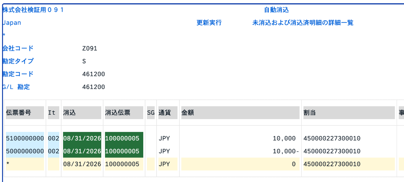Click 100000005 in the subtotal row
The width and height of the screenshot is (404, 182).
click(122, 164)
